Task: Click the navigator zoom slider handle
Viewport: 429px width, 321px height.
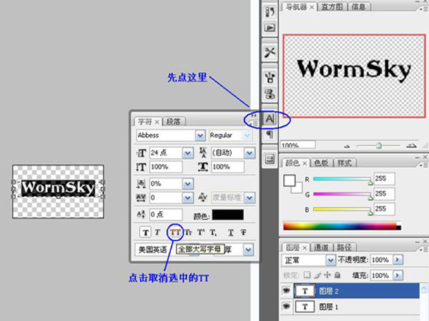Action: click(x=379, y=146)
